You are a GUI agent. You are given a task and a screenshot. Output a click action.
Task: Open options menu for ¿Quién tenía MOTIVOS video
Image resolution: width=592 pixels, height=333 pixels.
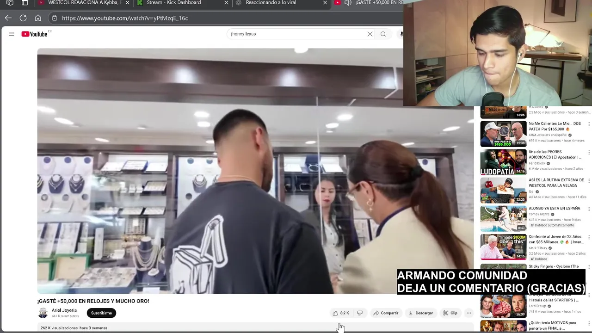point(588,324)
